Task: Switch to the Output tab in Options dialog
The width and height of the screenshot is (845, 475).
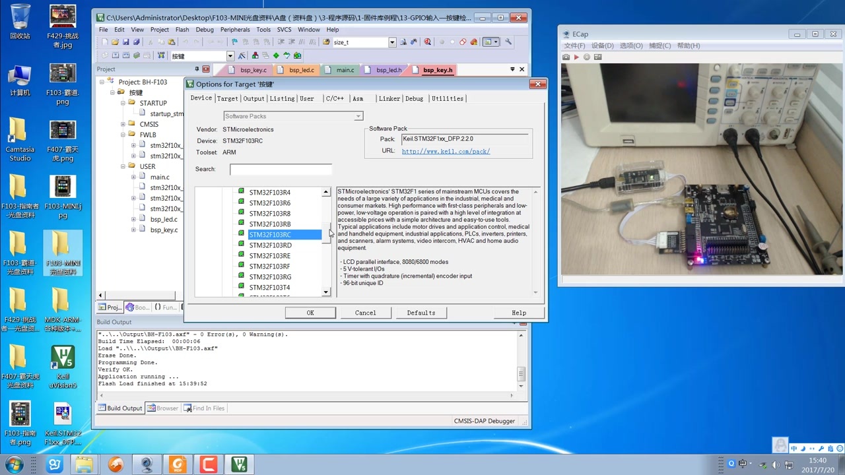Action: click(x=253, y=98)
